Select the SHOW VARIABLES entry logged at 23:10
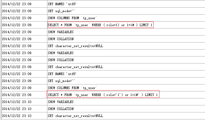The width and height of the screenshot is (205, 120). (60, 102)
